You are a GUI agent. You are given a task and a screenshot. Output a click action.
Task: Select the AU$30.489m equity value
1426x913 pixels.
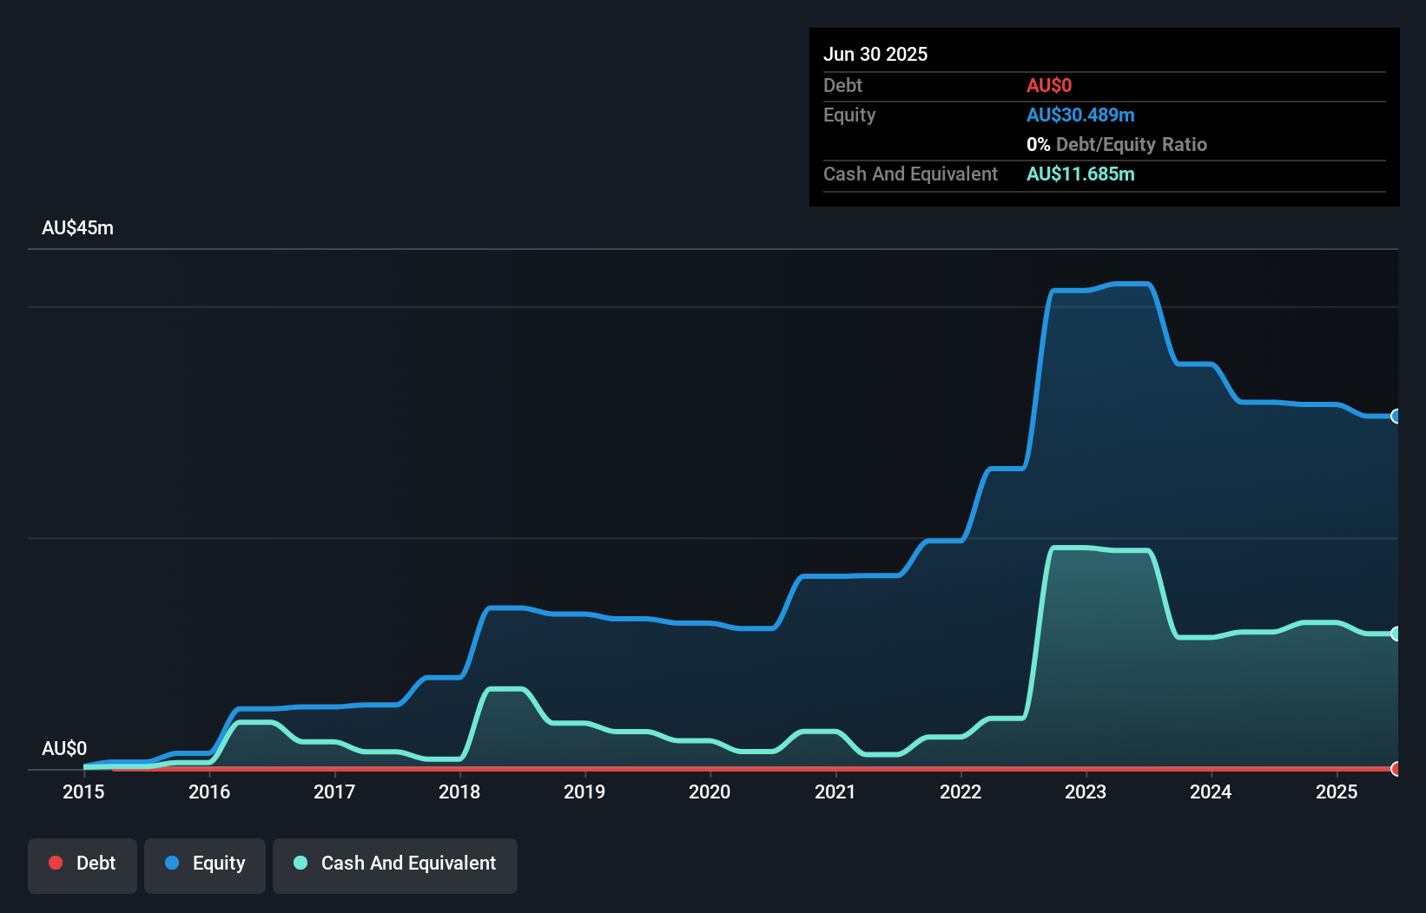[1080, 115]
